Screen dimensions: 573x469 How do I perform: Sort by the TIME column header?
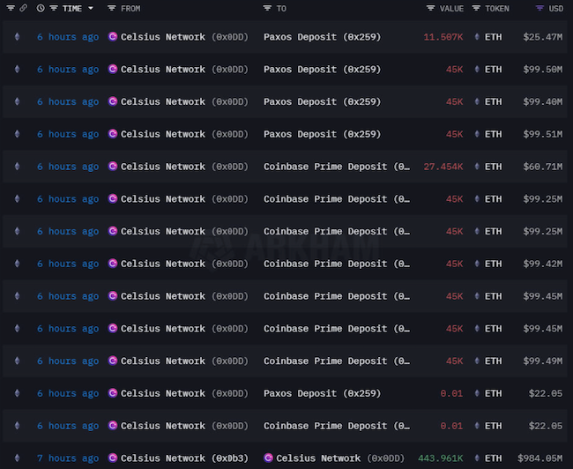click(72, 9)
